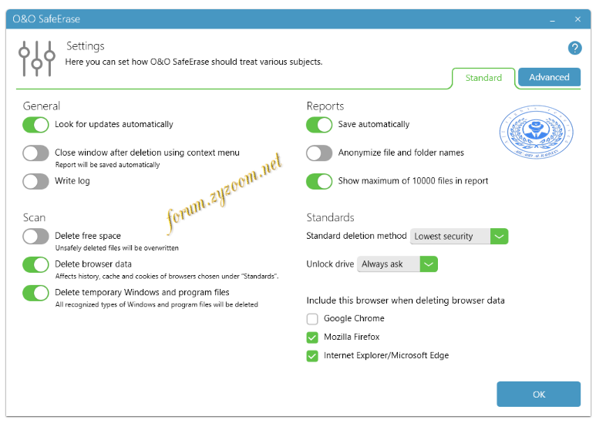Confirm settings with the OK button
This screenshot has height=423, width=596.
(x=538, y=394)
